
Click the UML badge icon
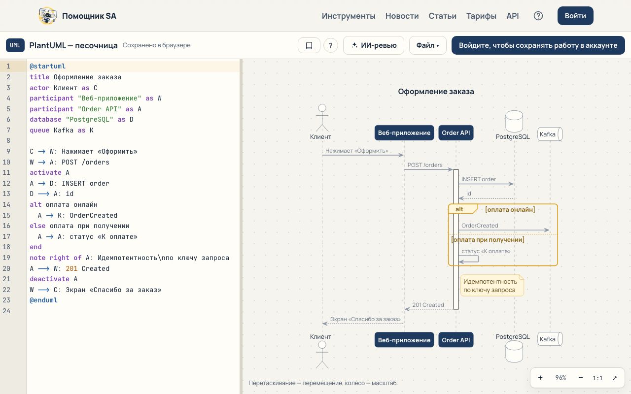[x=15, y=45]
